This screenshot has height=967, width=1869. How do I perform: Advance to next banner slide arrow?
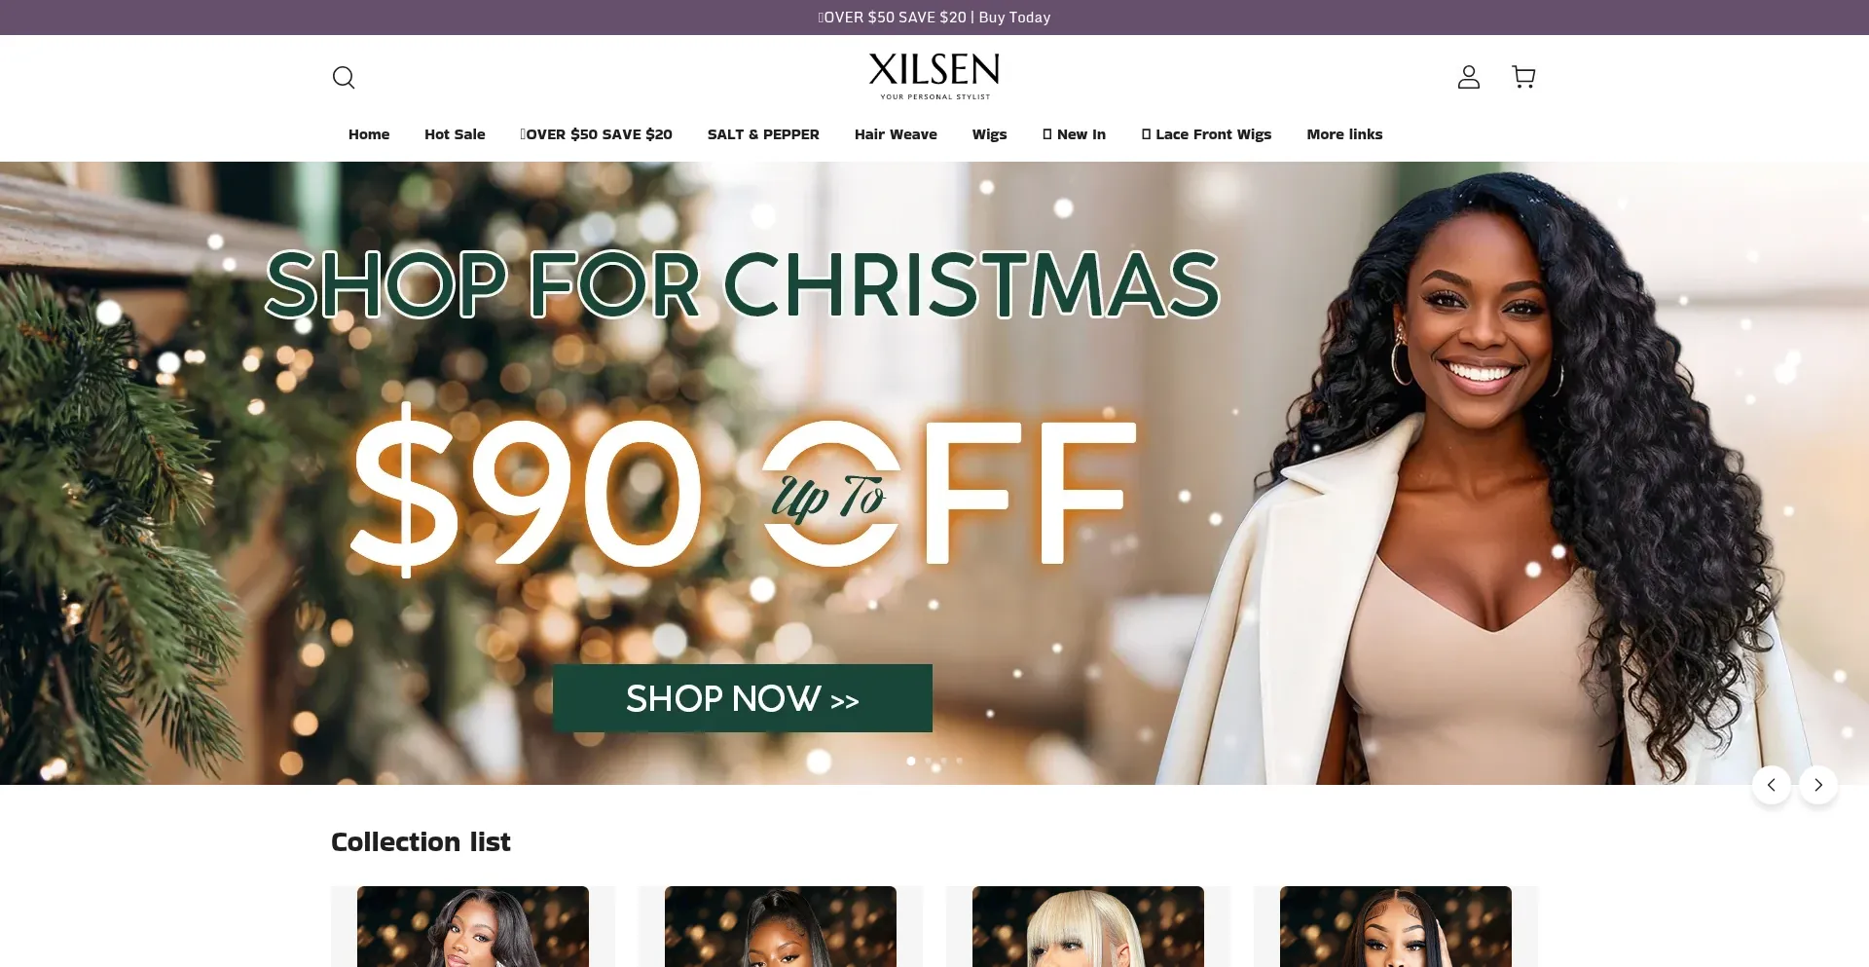tap(1817, 785)
